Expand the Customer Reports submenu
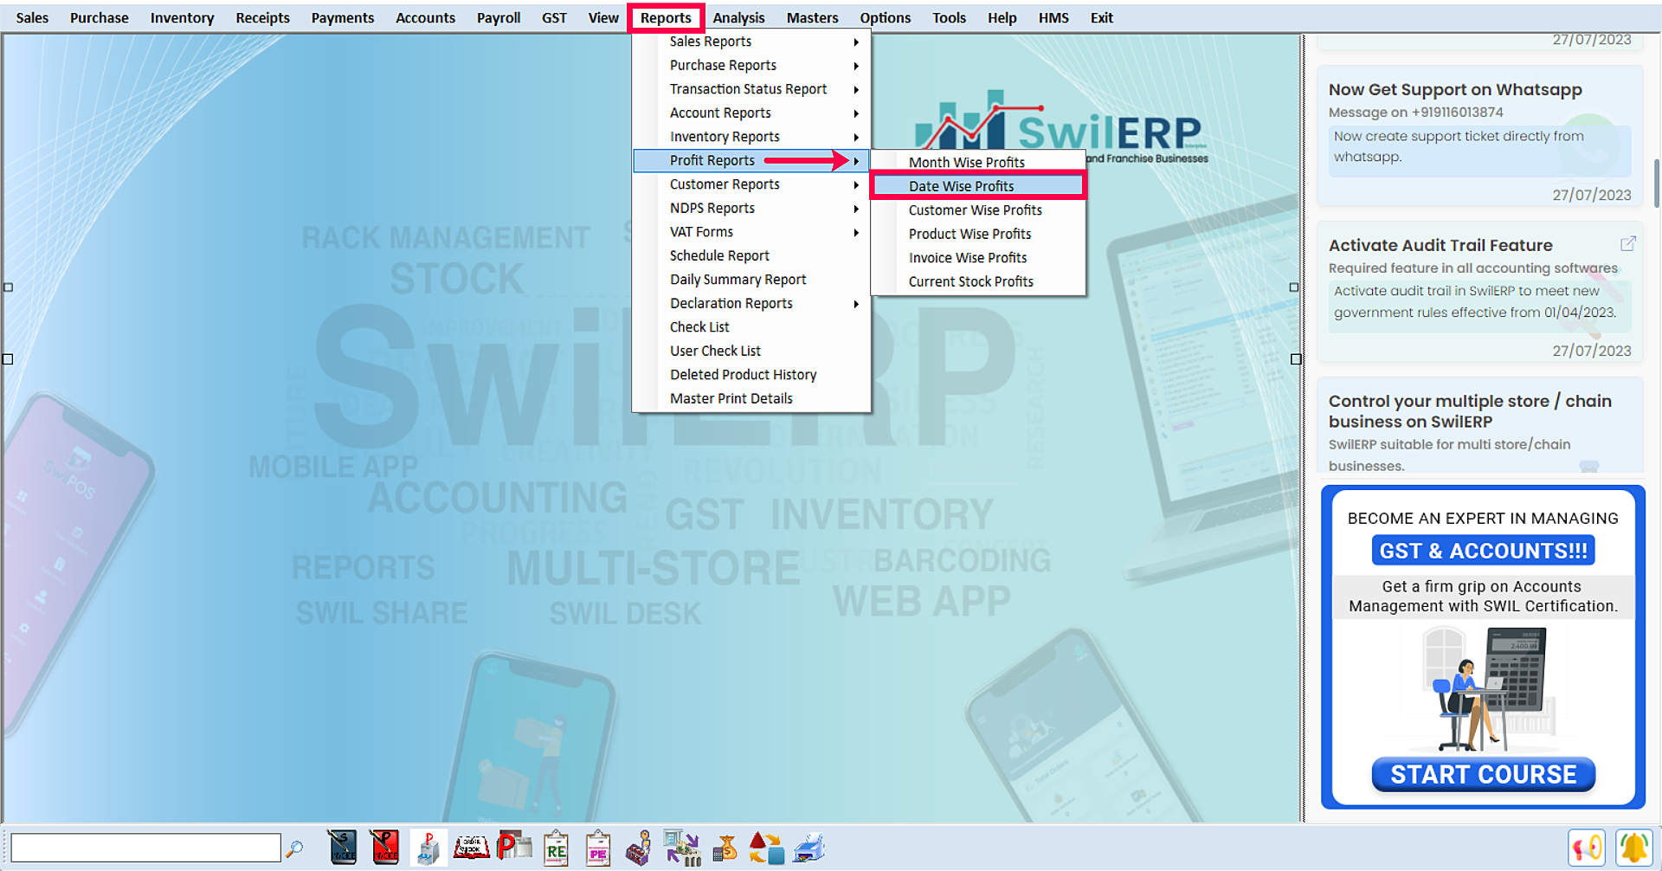Screen dimensions: 1662x871 [751, 184]
